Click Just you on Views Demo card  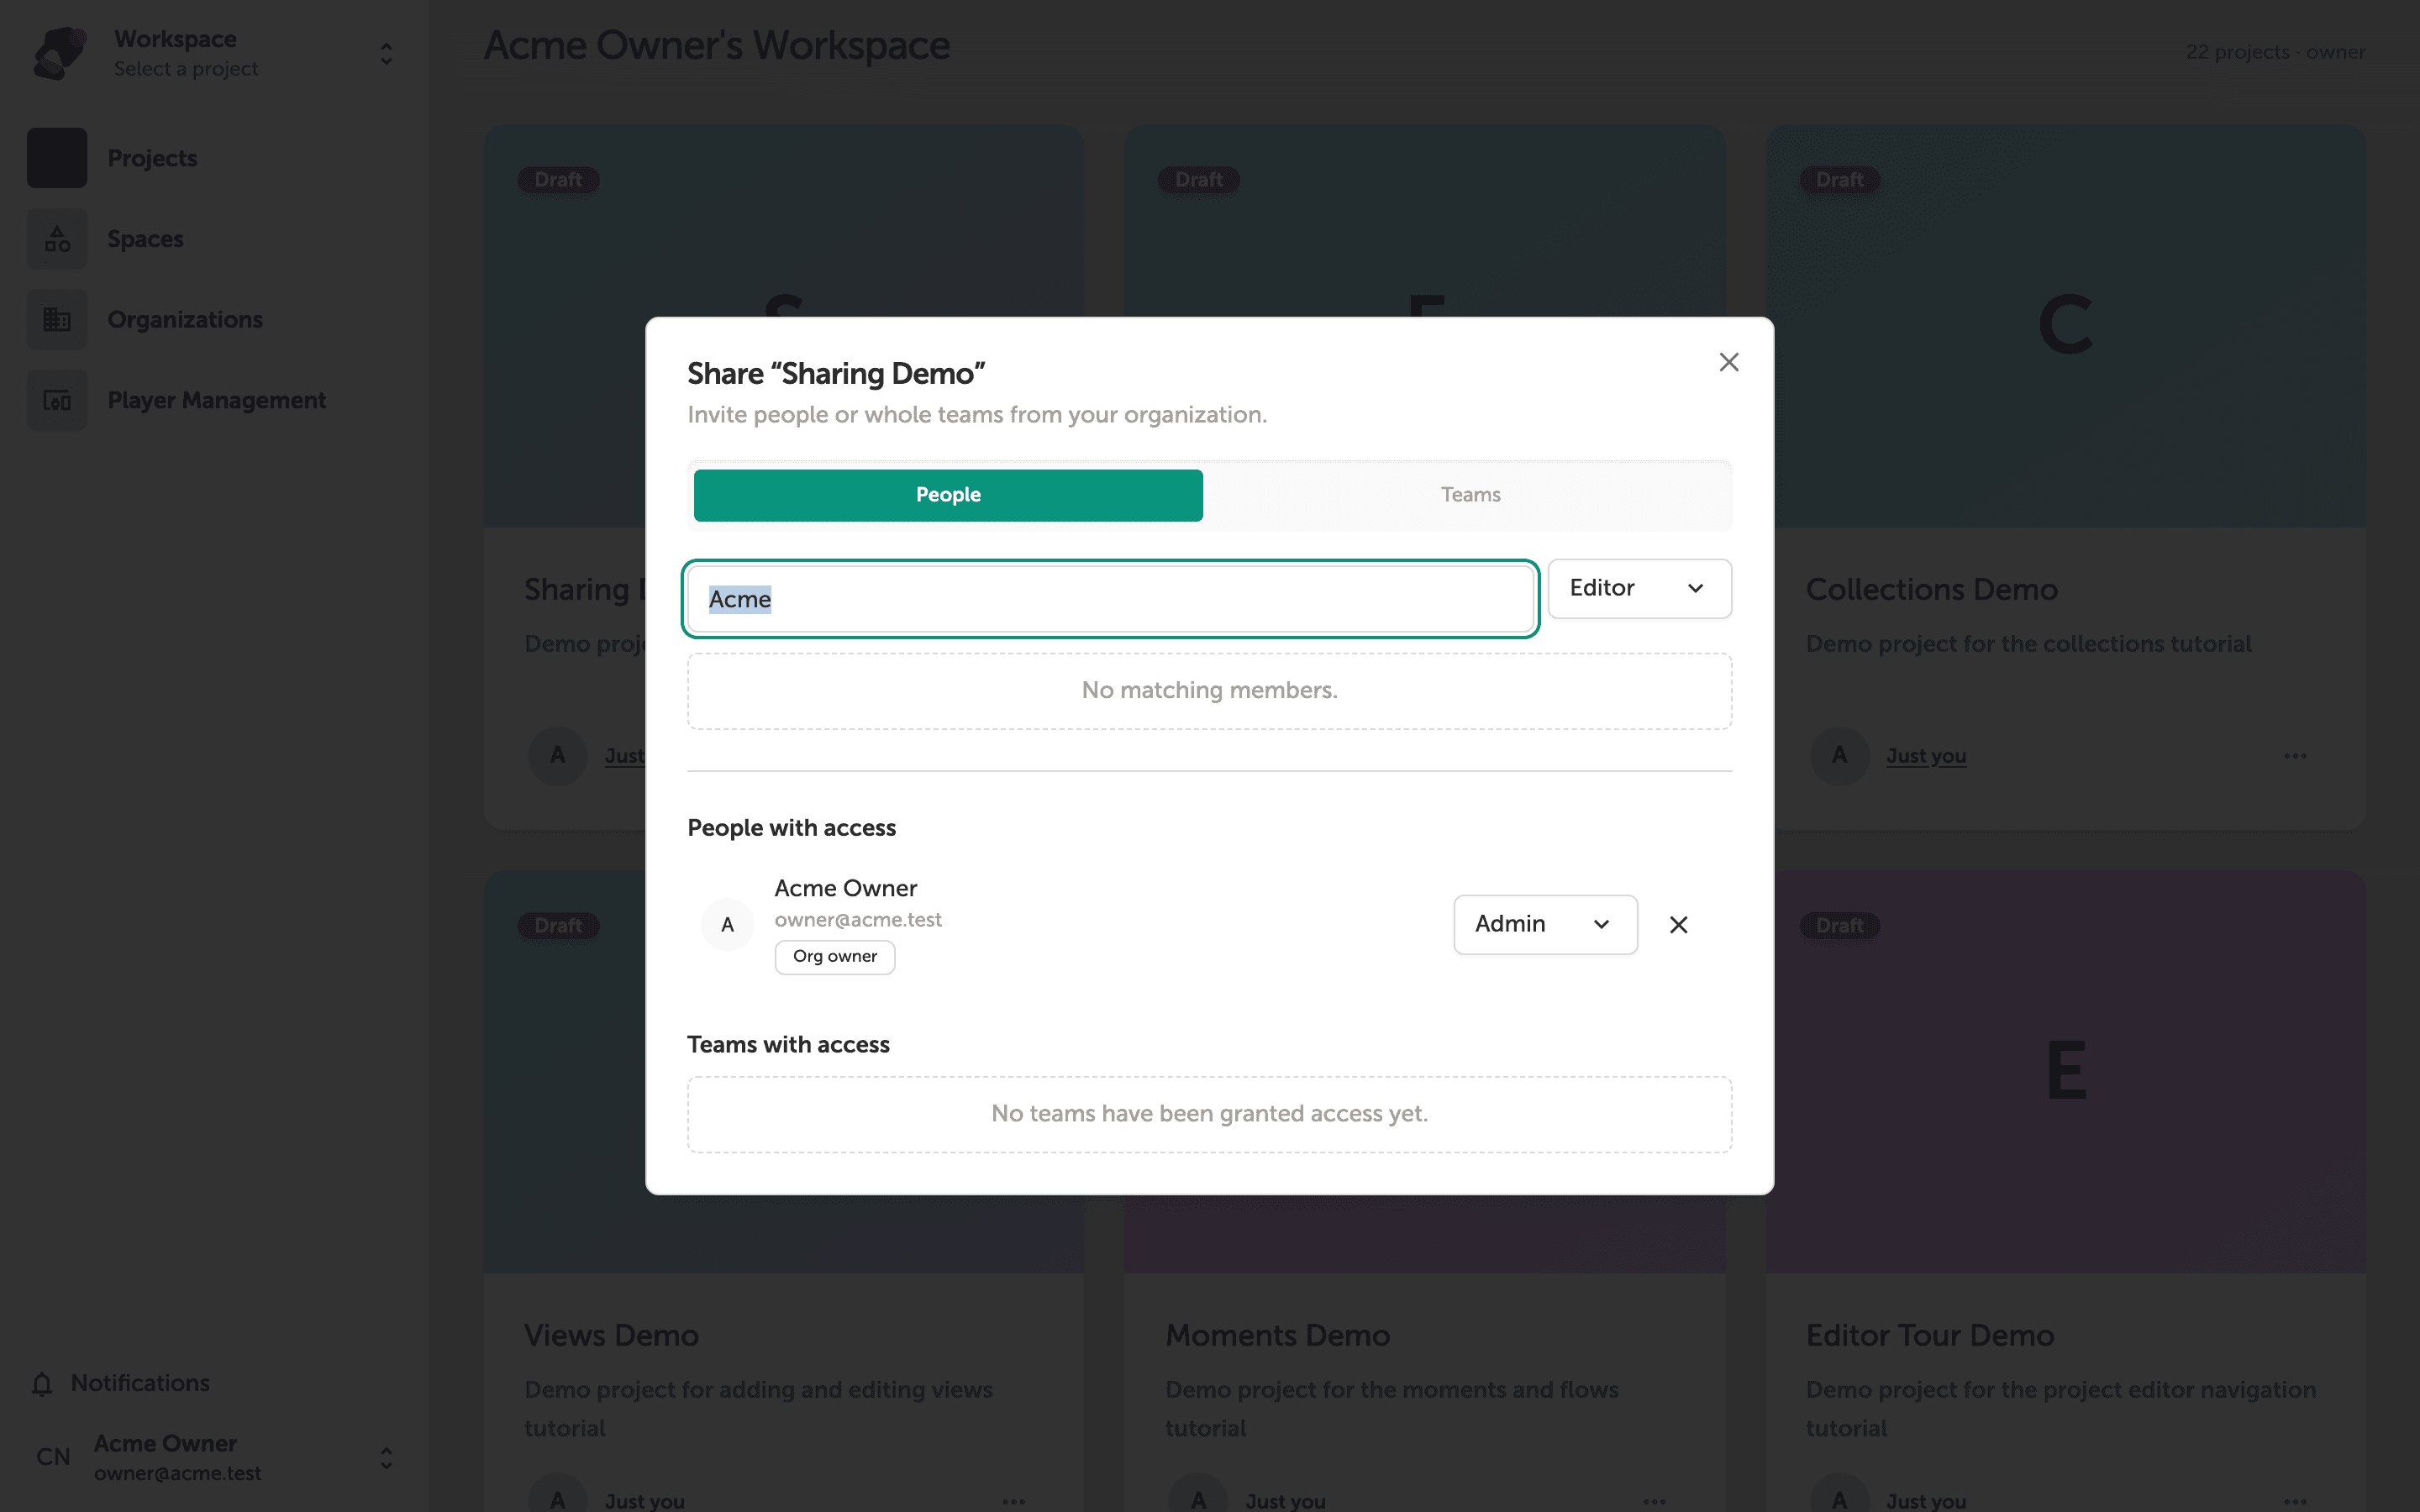644,1501
